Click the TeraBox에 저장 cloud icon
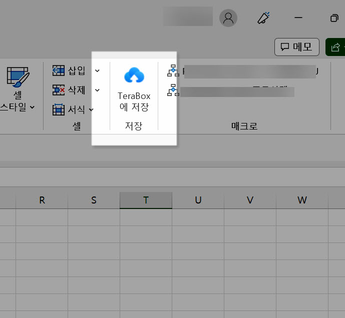The height and width of the screenshot is (318, 345). tap(134, 75)
